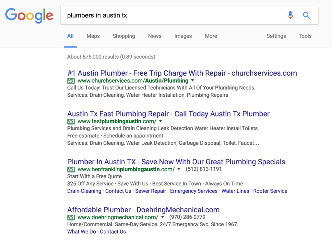This screenshot has width=332, height=242.
Task: Click the Start With a Free Quote text
Action: click(94, 176)
